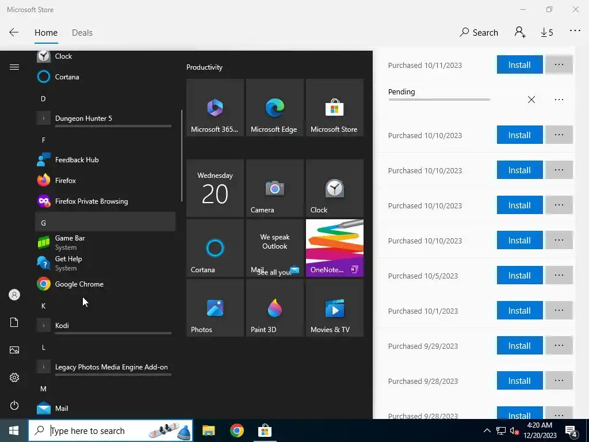Click the Pending download progress bar
The height and width of the screenshot is (442, 589).
(439, 100)
